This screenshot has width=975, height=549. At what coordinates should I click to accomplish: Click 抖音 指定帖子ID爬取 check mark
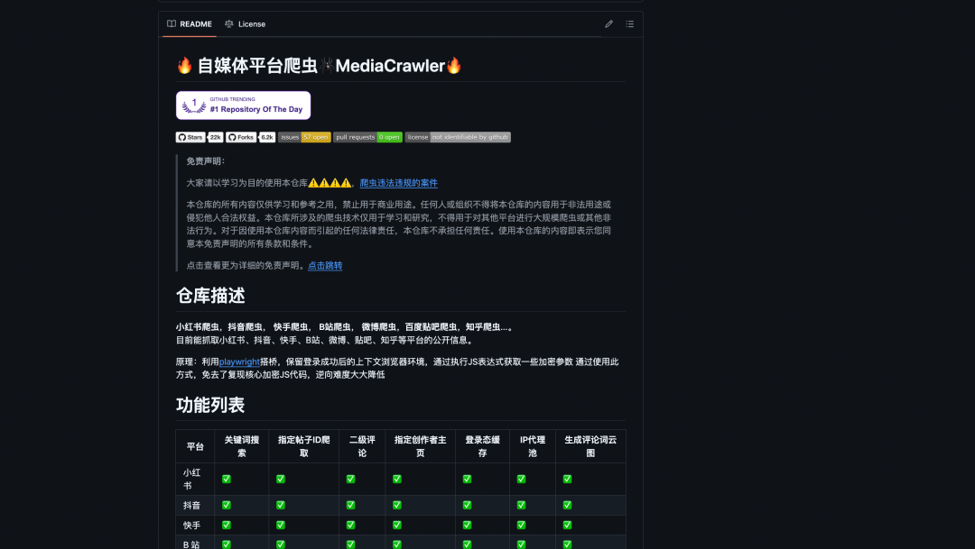coord(281,506)
